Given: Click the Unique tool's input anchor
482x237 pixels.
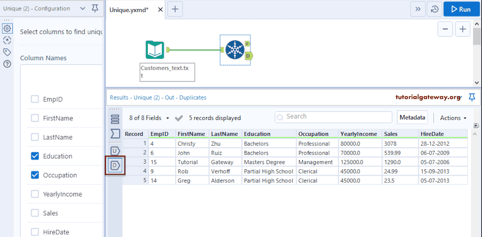Looking at the screenshot, I should click(222, 50).
